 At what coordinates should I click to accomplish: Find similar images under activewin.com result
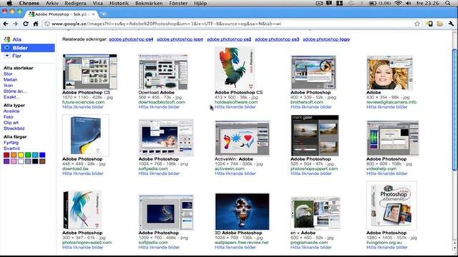[x=235, y=173]
